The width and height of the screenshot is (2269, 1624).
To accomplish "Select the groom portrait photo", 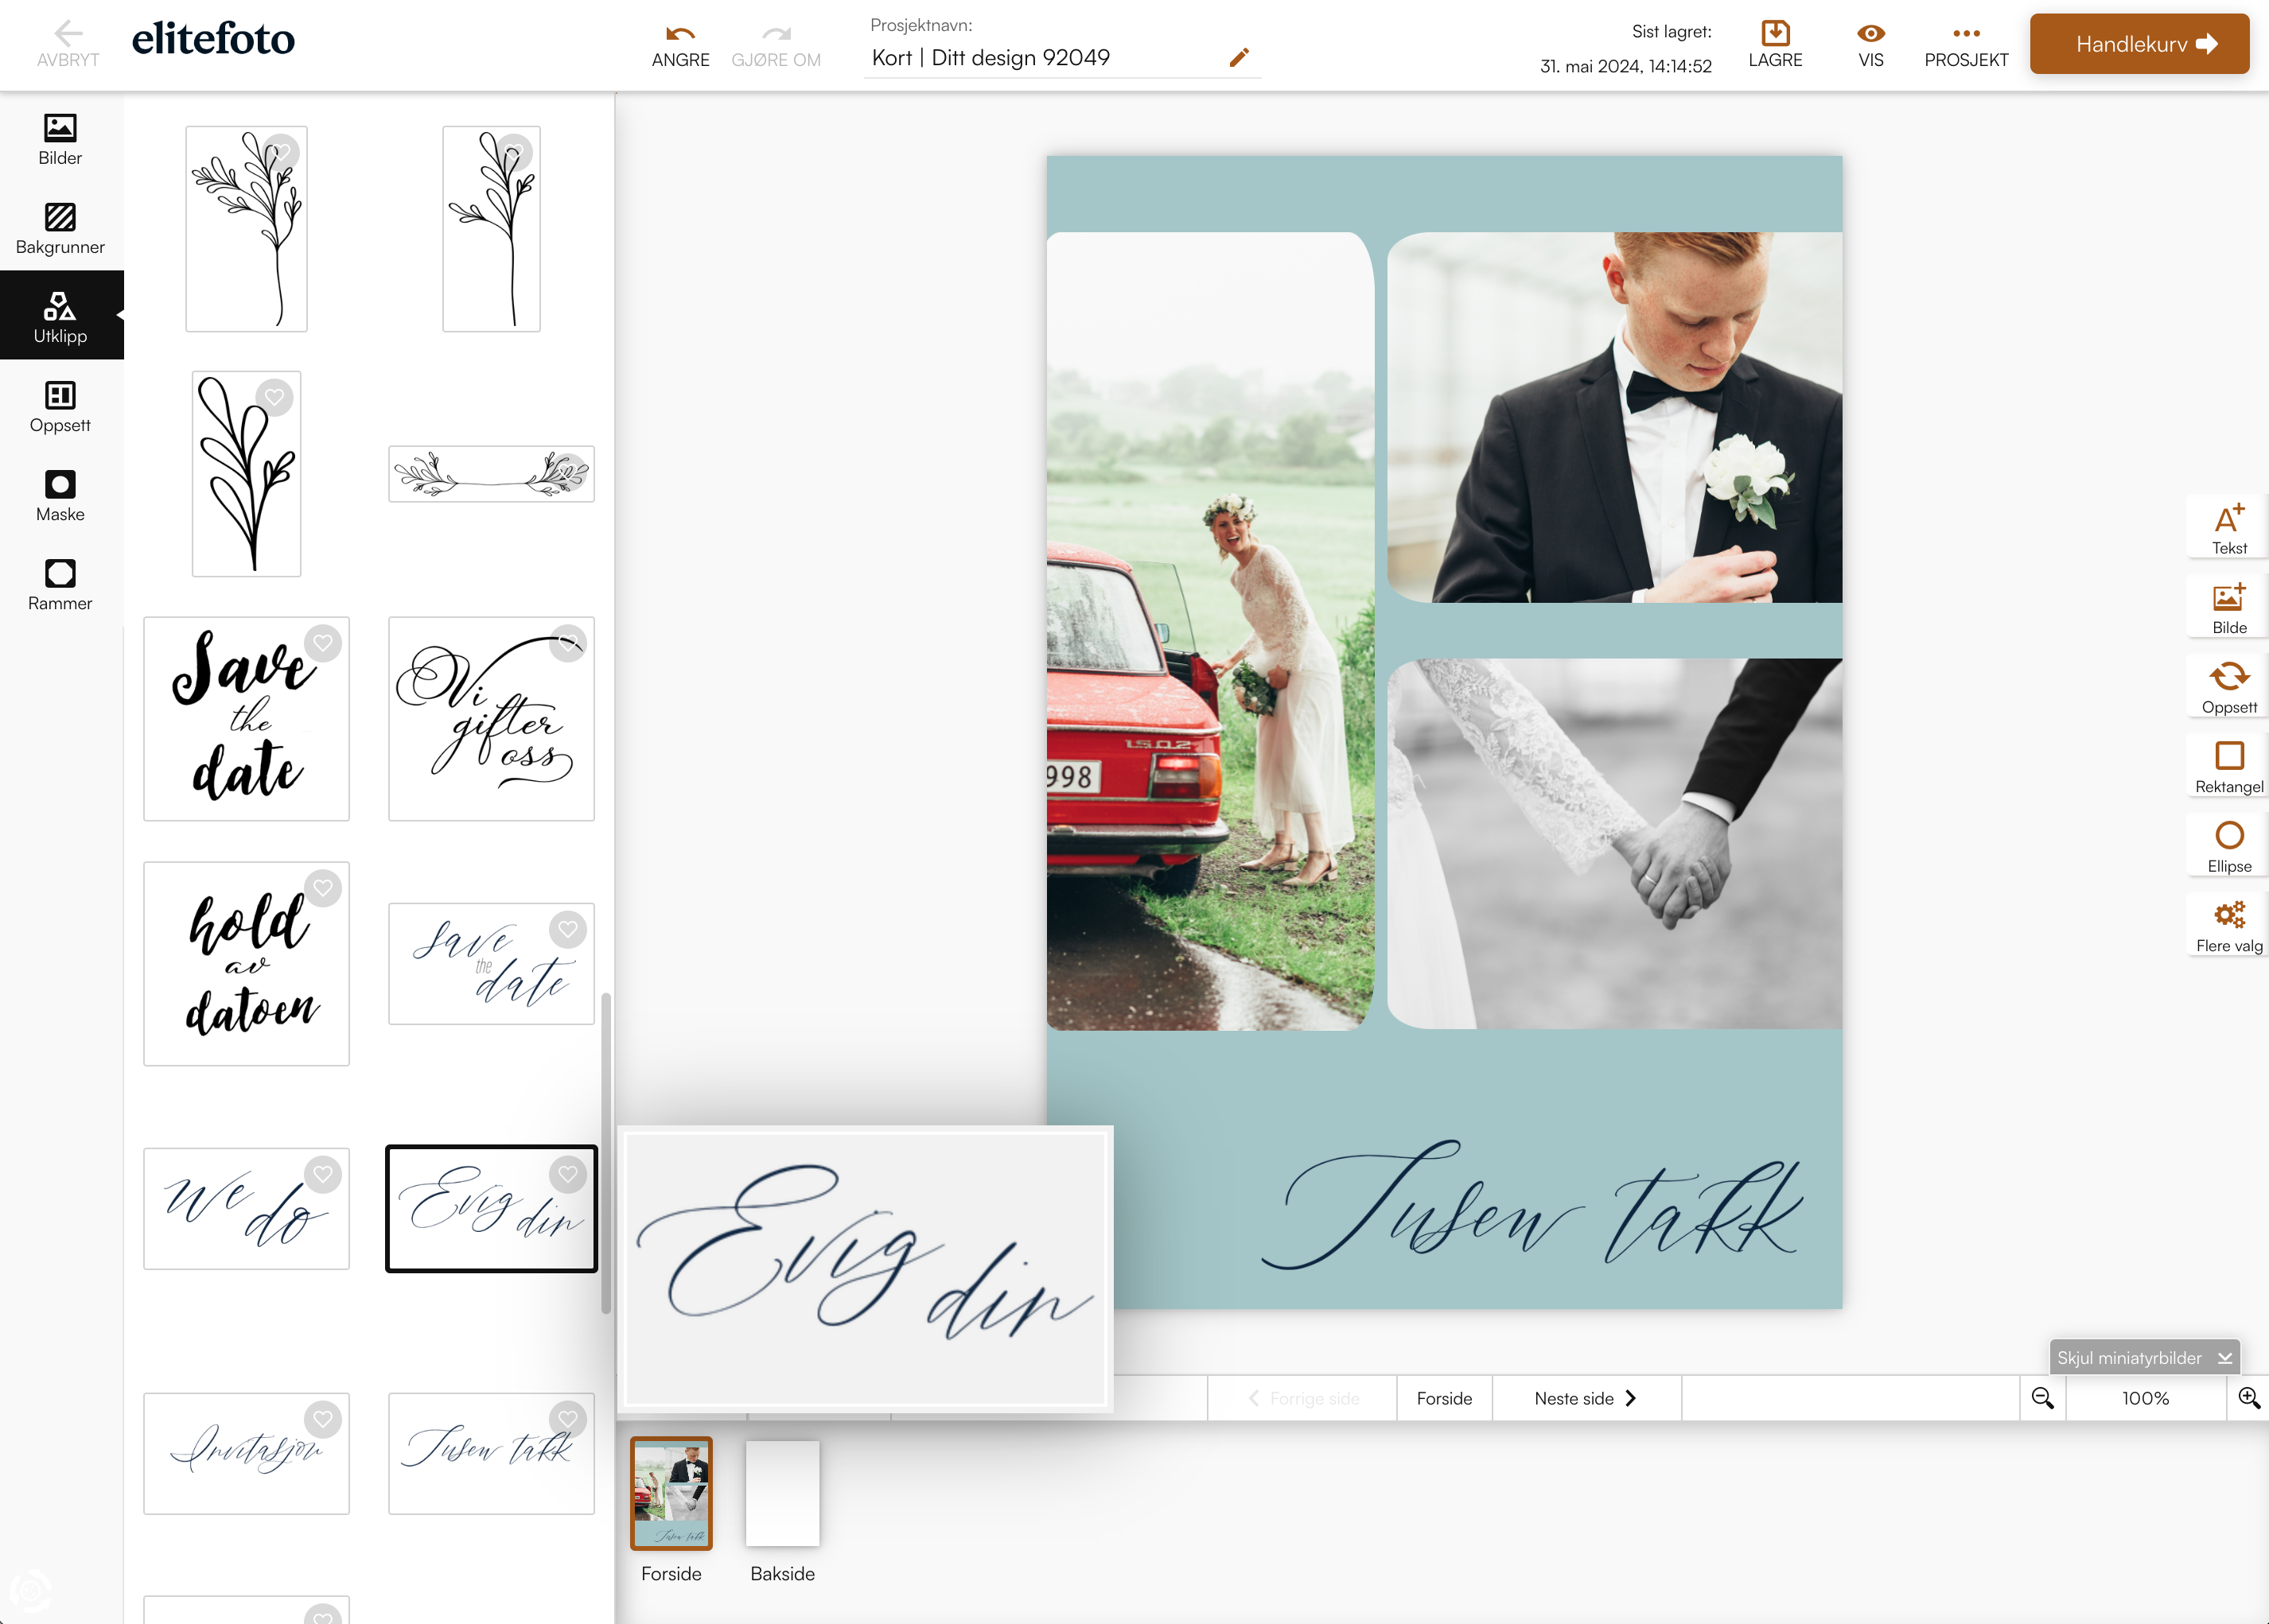I will 1615,418.
